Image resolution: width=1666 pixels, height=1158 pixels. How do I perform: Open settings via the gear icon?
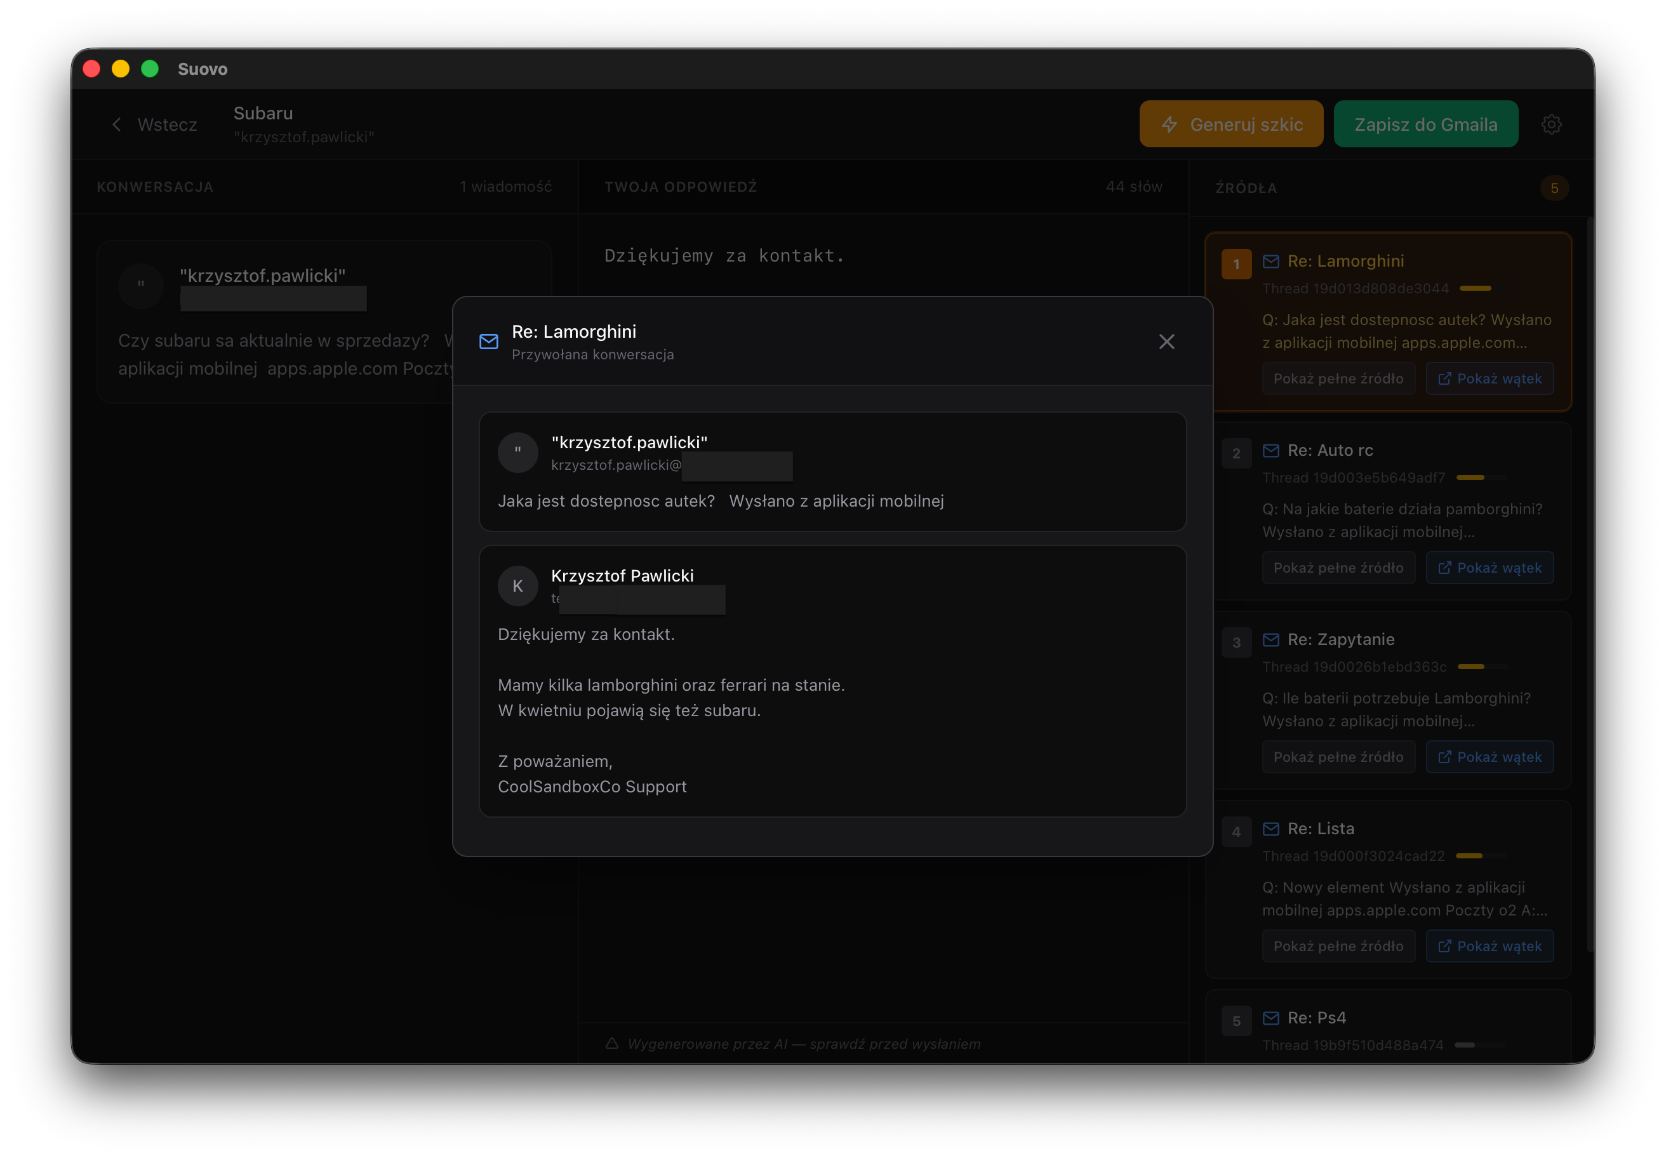click(1551, 124)
